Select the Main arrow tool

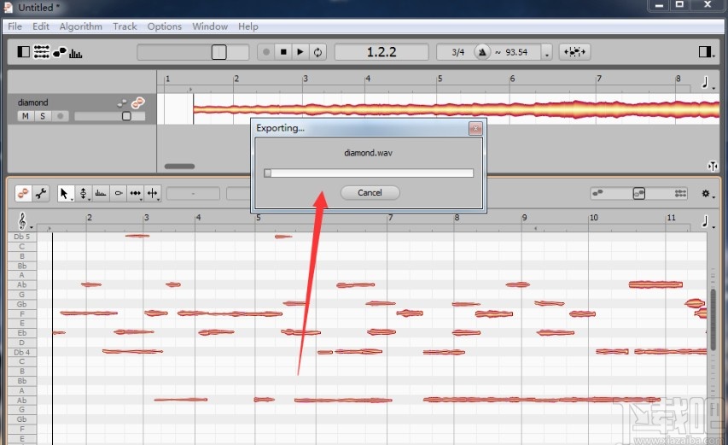pos(65,193)
